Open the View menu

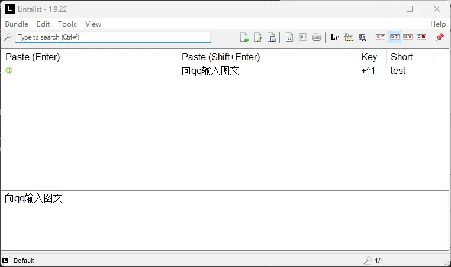click(x=93, y=24)
